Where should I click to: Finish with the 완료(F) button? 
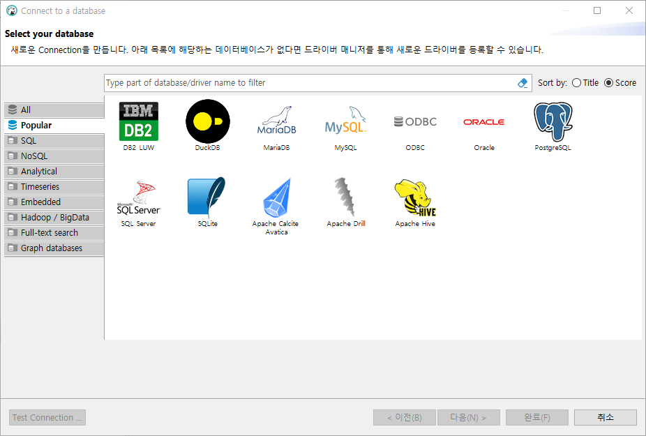pyautogui.click(x=537, y=417)
